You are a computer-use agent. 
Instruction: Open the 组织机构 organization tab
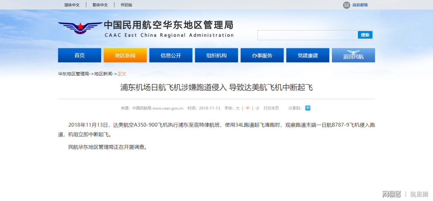[216, 55]
